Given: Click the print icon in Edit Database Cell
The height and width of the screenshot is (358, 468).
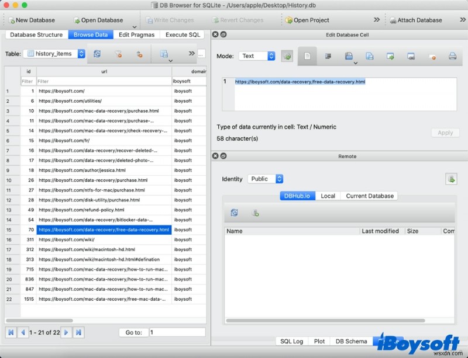Looking at the screenshot, I should [x=453, y=56].
